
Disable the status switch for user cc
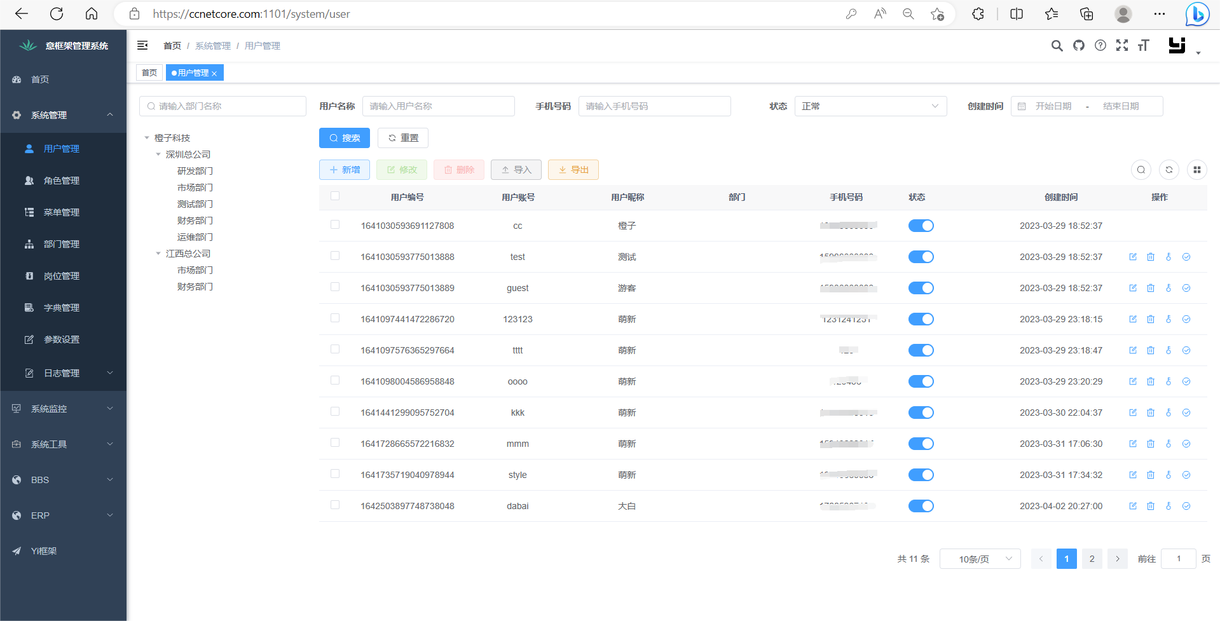pos(921,226)
